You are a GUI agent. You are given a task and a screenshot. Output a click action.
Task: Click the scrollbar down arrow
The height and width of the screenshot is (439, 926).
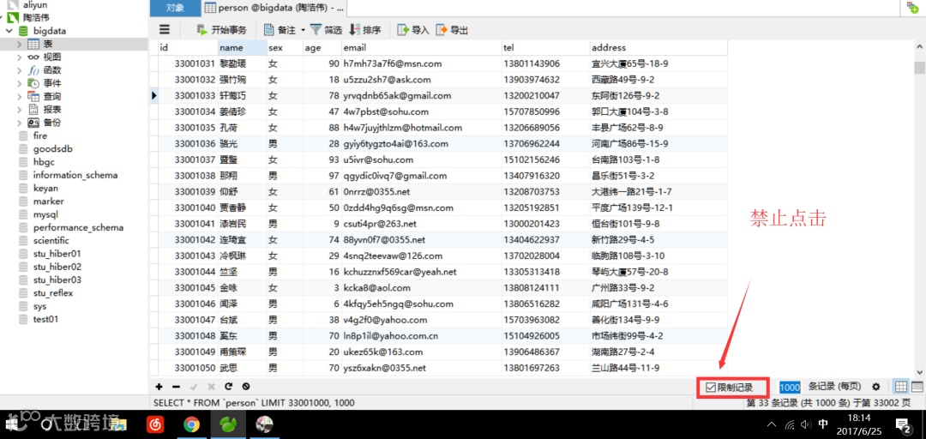coord(920,372)
